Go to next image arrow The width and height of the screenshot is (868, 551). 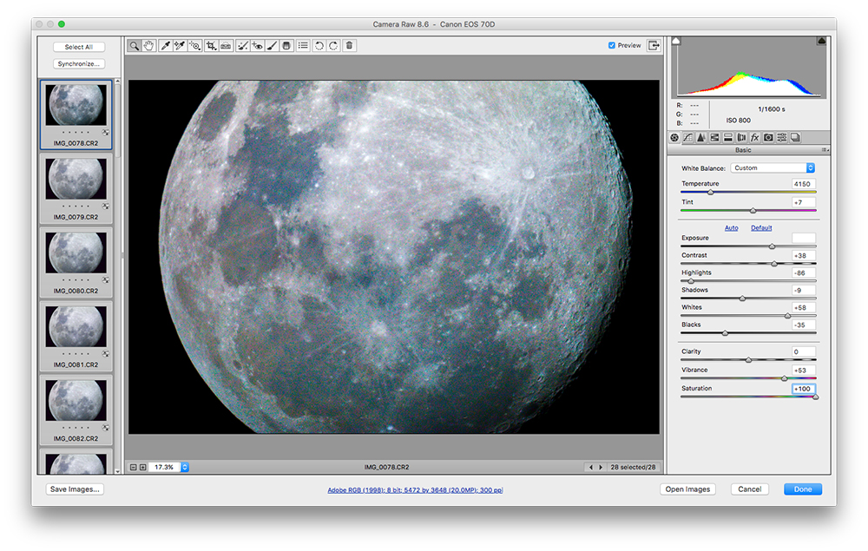pyautogui.click(x=601, y=468)
